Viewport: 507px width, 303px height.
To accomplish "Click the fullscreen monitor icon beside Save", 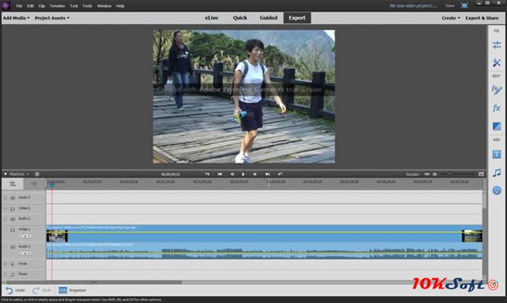I will (464, 6).
